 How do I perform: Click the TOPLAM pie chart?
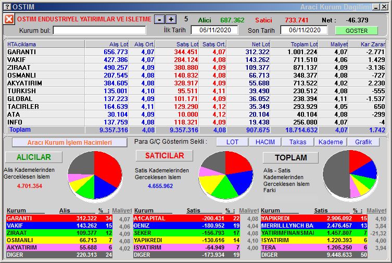pos(350,175)
